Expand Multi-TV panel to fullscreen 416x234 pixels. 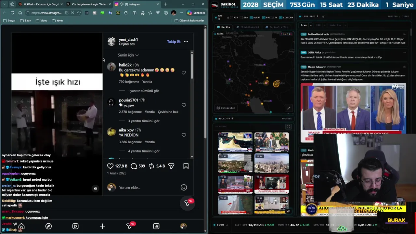288,126
